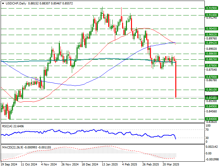This screenshot has height=168, width=219.
Task: Click the 0.87540 price axis value
Action: pos(212,69)
